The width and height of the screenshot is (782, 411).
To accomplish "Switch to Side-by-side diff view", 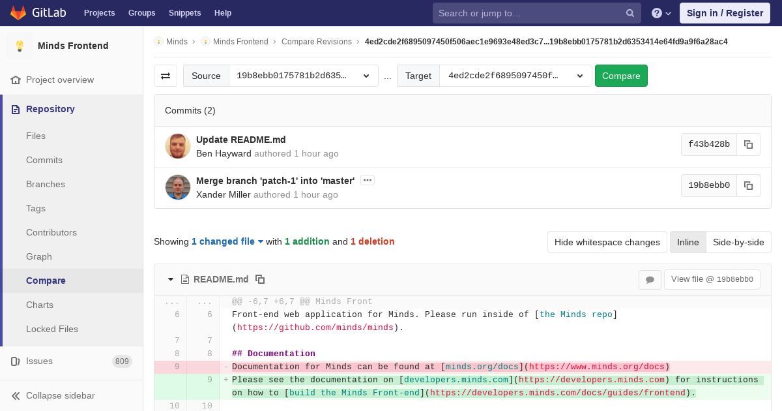I will 738,242.
